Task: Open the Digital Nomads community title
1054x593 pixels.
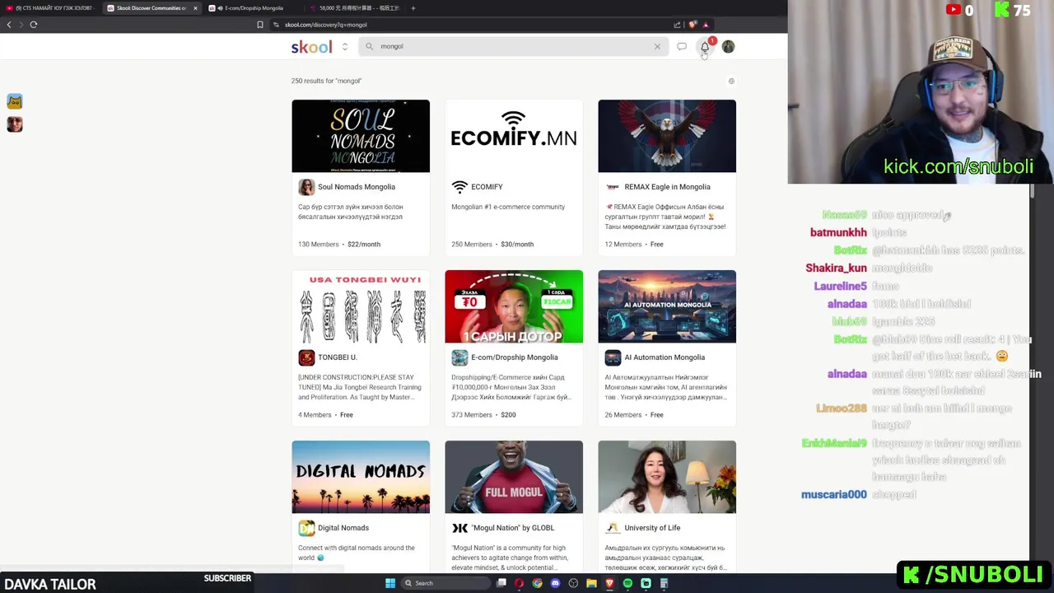Action: coord(343,528)
